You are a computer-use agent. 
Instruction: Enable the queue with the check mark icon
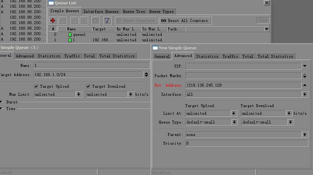pyautogui.click(x=74, y=20)
